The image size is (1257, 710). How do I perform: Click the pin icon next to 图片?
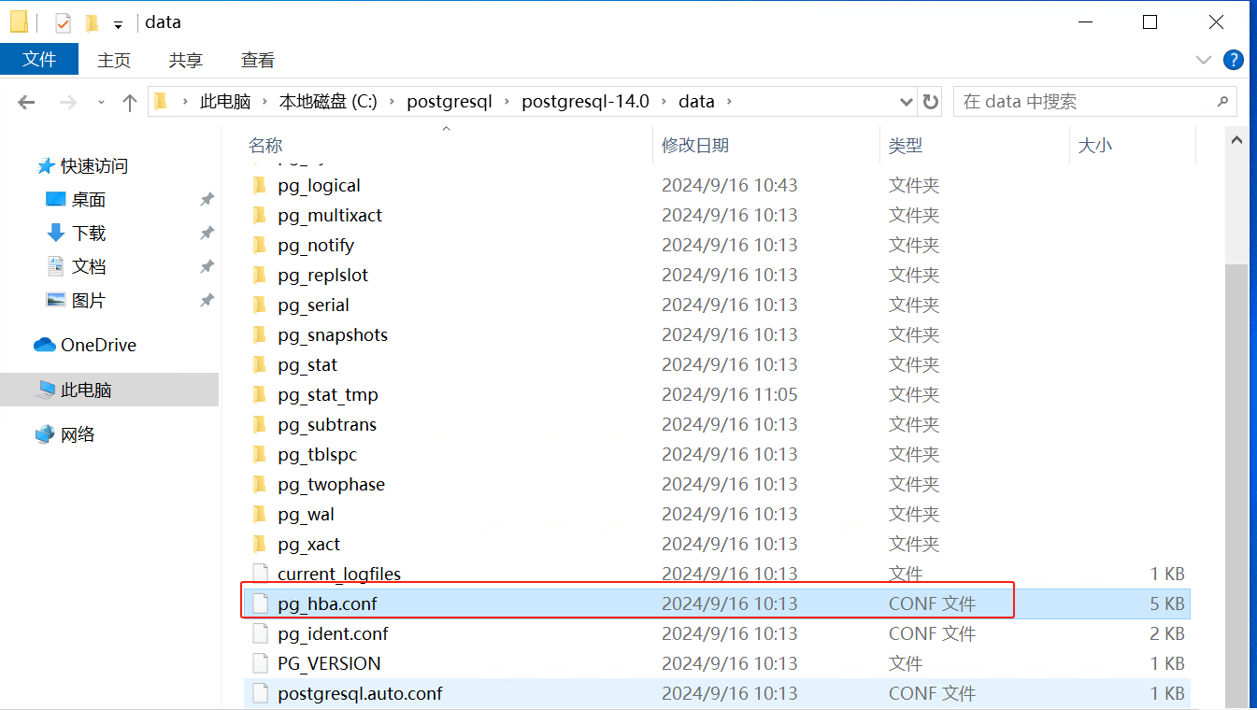[x=207, y=301]
